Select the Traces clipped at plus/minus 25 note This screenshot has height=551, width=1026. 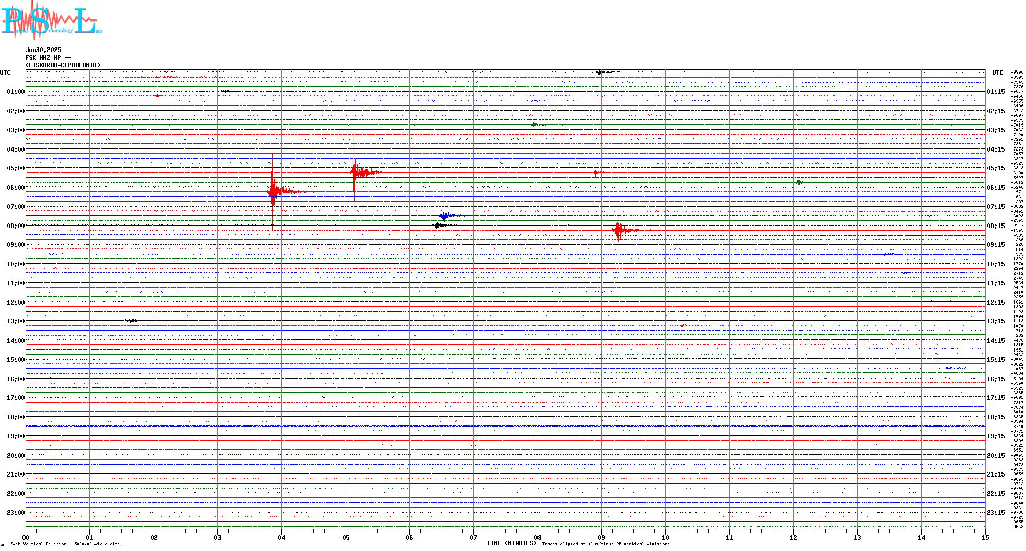point(606,544)
